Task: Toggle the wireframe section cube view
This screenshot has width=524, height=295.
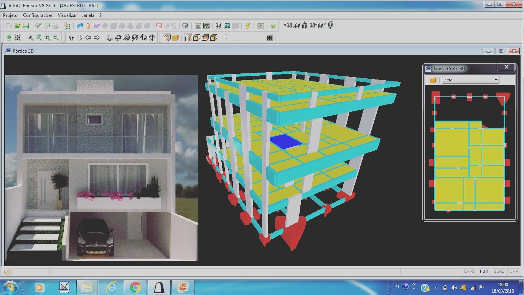Action: click(167, 38)
